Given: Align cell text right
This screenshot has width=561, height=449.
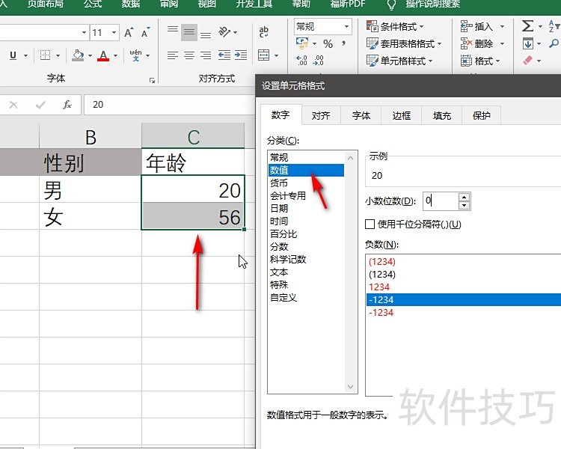Looking at the screenshot, I should (x=206, y=55).
